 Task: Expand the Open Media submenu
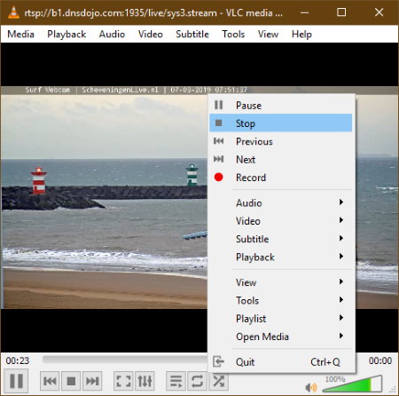[281, 337]
